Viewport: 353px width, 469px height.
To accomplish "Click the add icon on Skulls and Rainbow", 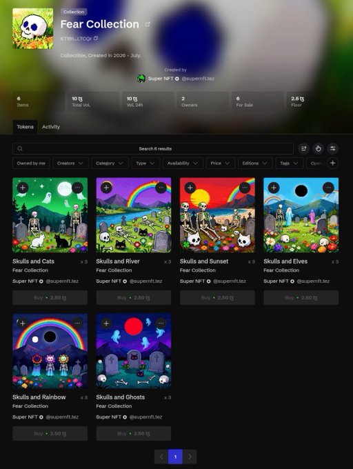I will pyautogui.click(x=23, y=323).
